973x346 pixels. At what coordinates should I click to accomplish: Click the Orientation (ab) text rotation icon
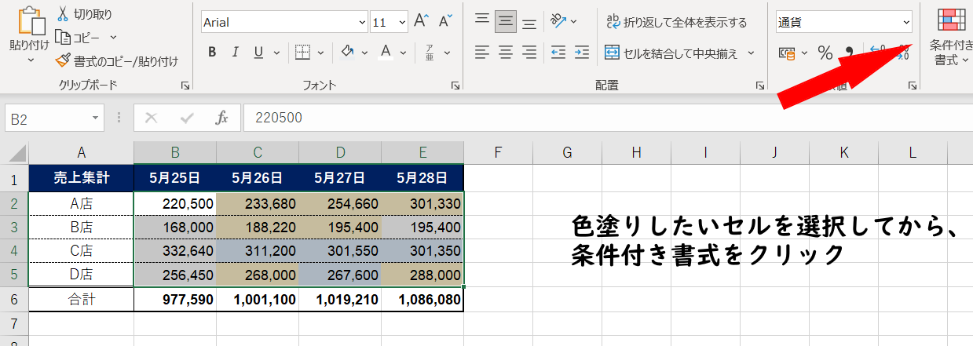click(x=559, y=21)
